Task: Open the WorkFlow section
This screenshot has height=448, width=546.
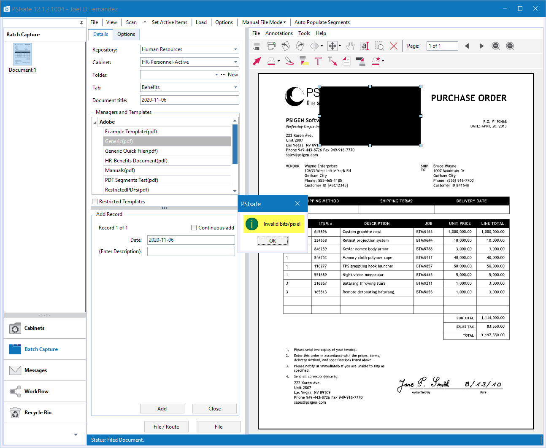Action: click(x=45, y=391)
